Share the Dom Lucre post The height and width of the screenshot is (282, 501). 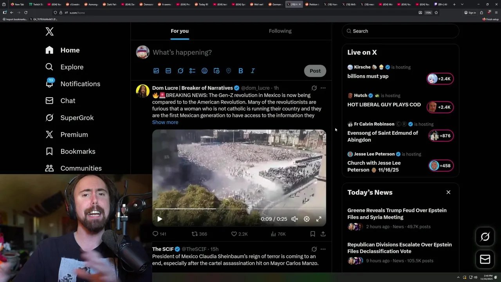(x=323, y=234)
